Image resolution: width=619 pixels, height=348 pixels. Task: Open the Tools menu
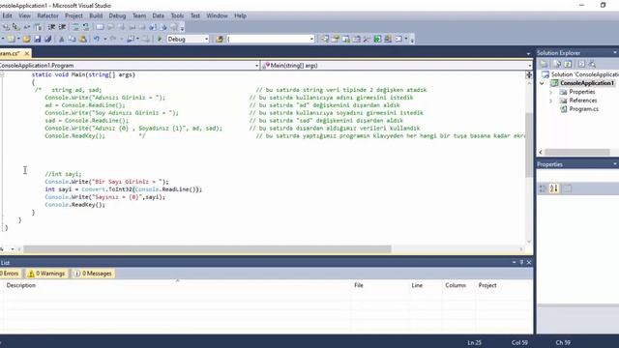[177, 15]
